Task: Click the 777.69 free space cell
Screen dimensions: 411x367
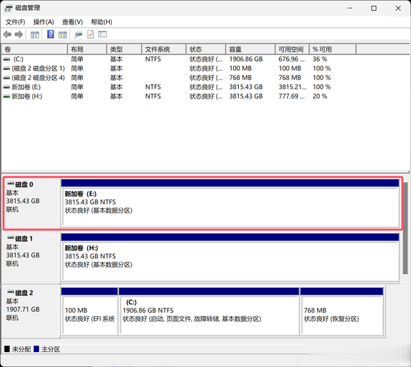Action: [292, 96]
